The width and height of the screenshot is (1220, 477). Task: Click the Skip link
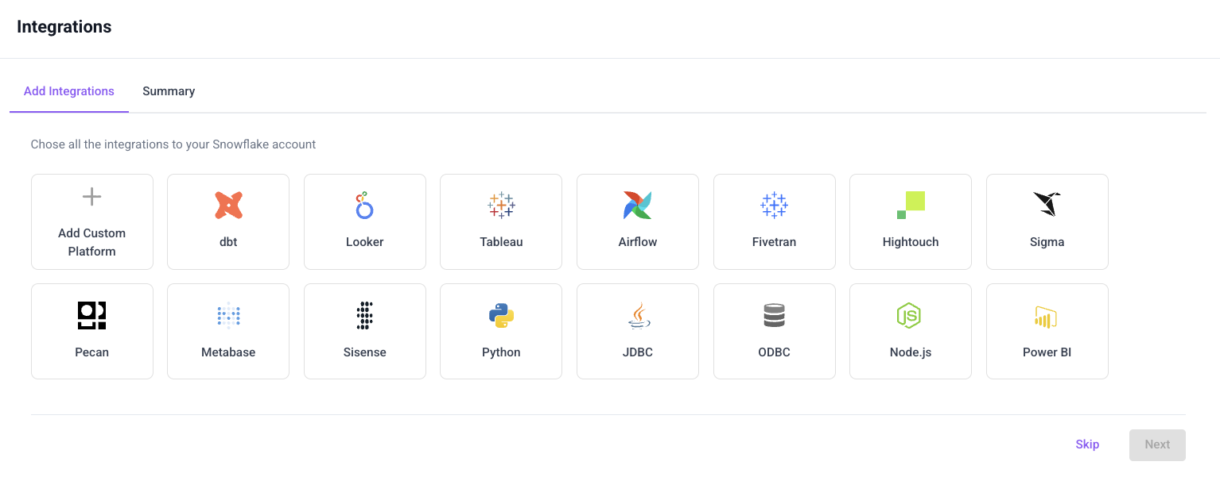(1087, 444)
